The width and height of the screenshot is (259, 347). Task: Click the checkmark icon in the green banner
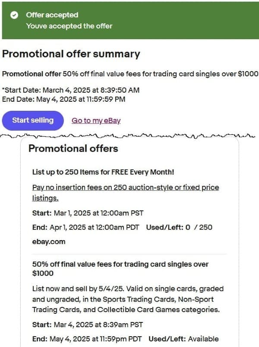15,15
